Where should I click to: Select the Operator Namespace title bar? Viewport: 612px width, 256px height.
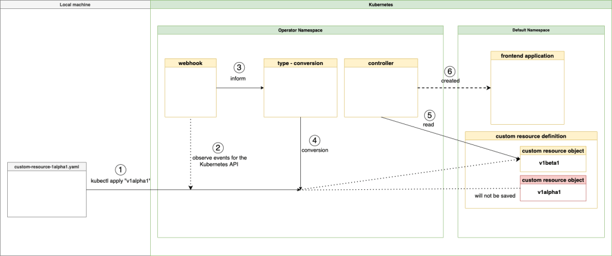click(300, 30)
